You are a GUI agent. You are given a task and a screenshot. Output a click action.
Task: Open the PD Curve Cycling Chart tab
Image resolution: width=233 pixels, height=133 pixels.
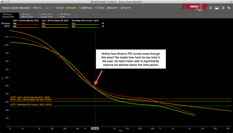pos(10,16)
